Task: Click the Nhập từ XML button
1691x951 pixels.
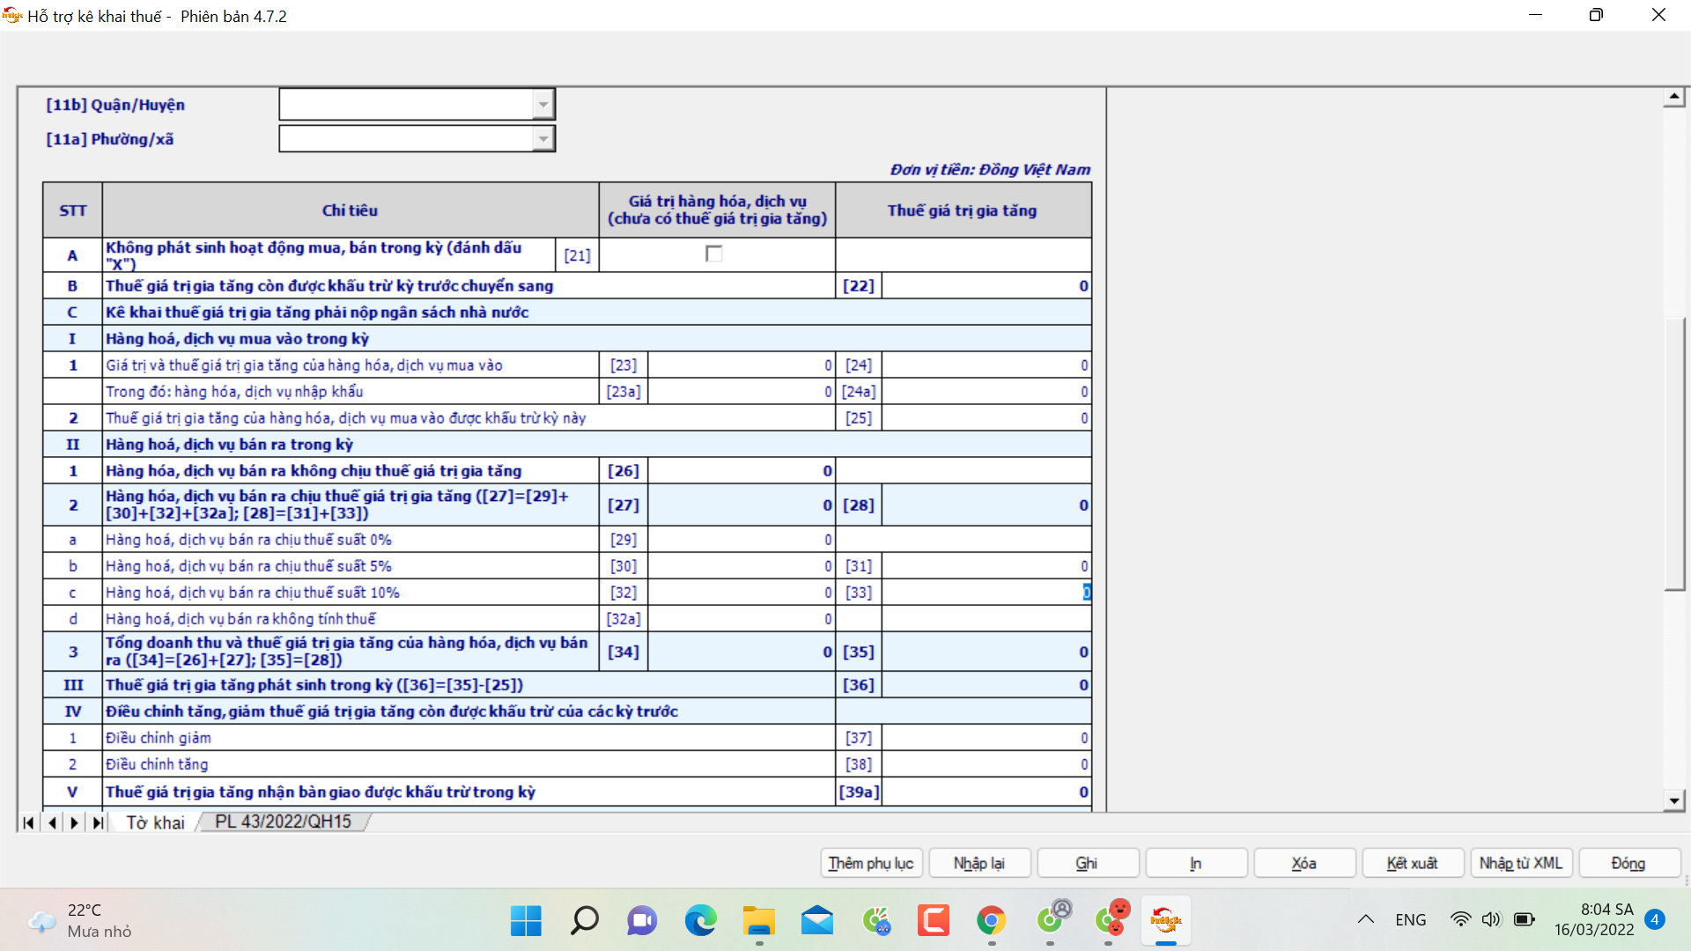Action: click(x=1521, y=863)
